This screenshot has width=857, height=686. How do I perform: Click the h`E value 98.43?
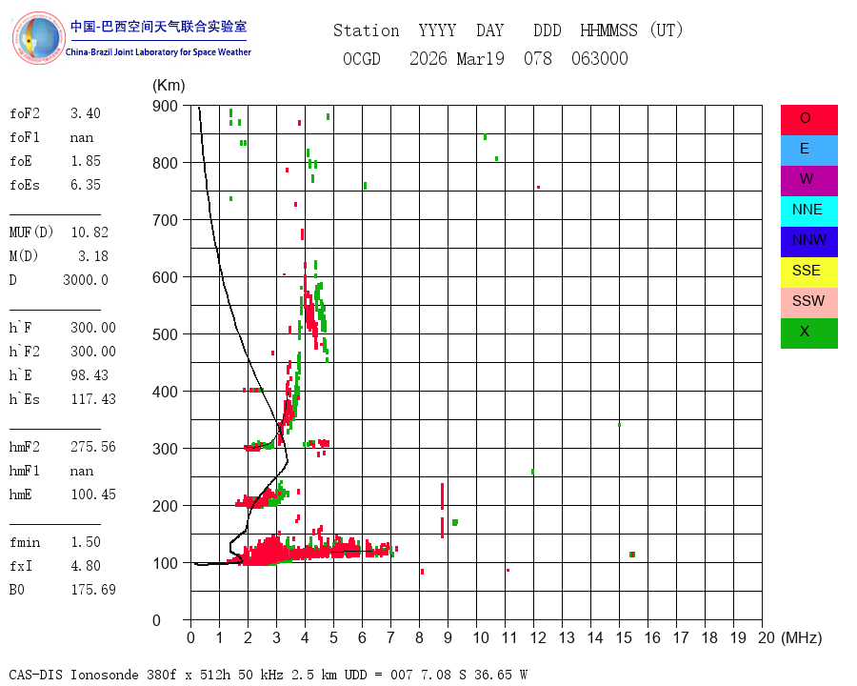tap(90, 375)
